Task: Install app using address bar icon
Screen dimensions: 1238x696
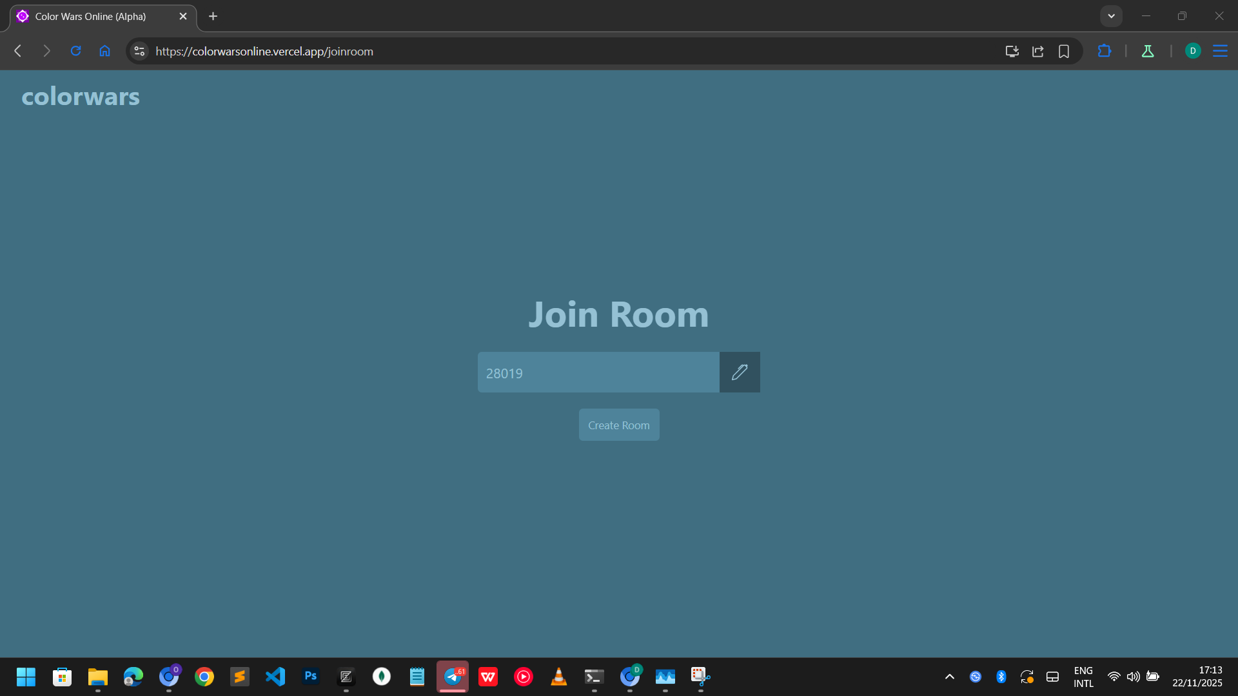Action: (1012, 51)
